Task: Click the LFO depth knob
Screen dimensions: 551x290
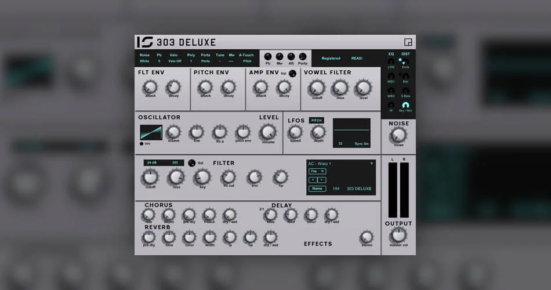Action: (318, 132)
